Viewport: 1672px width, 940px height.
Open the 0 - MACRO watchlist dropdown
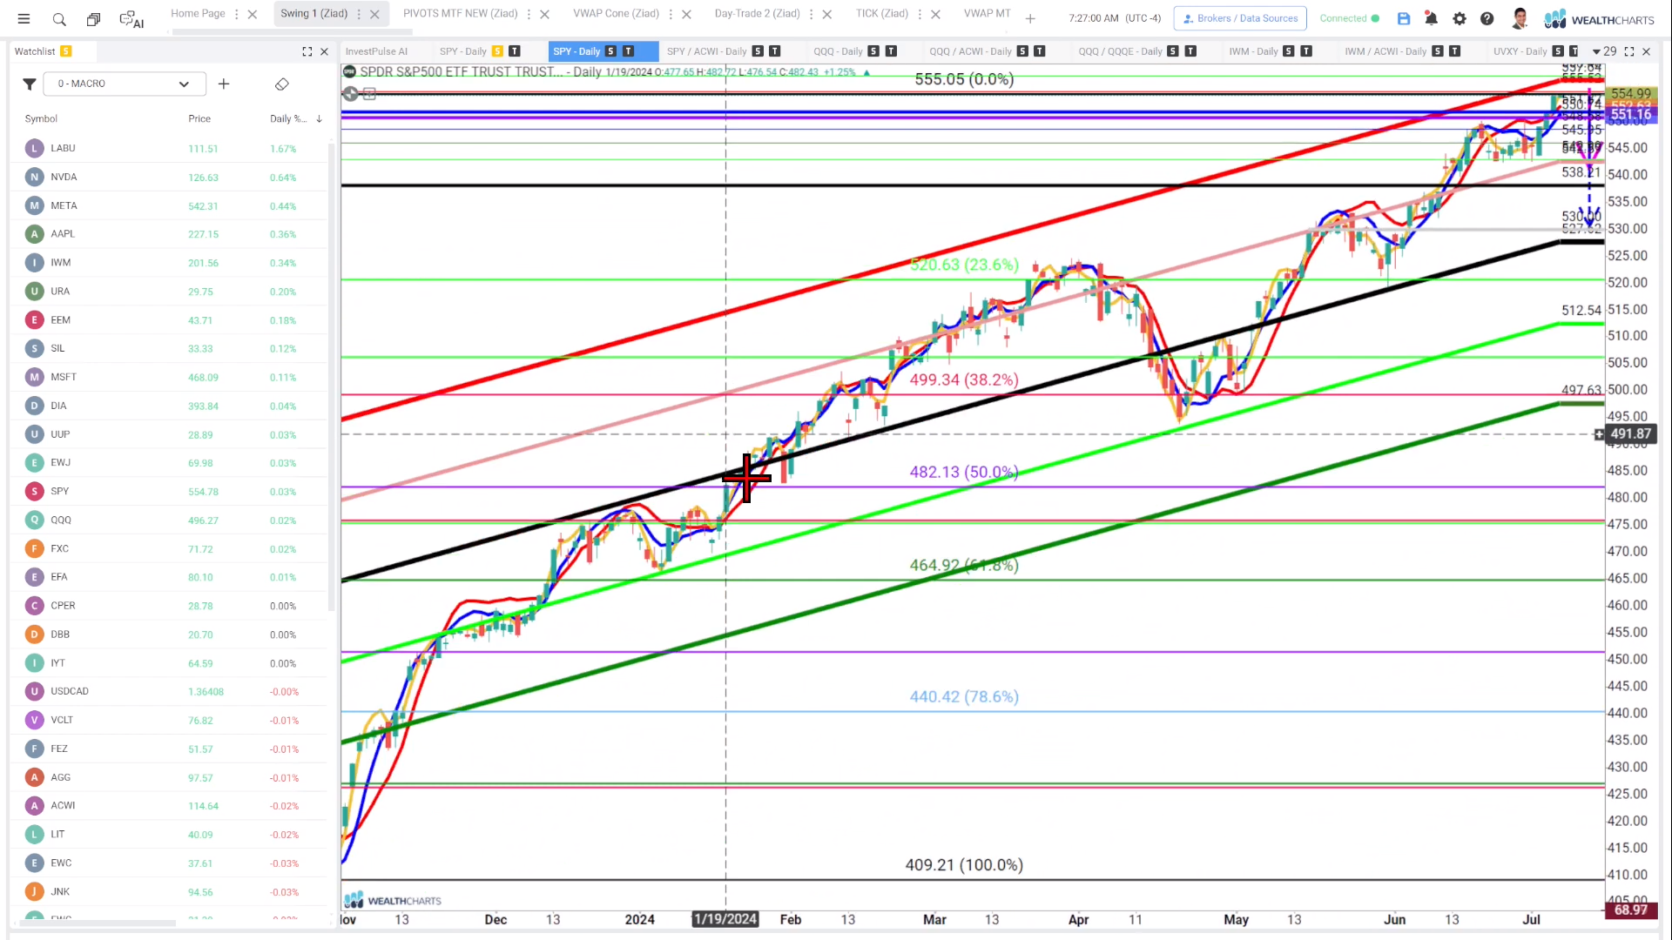pyautogui.click(x=125, y=84)
